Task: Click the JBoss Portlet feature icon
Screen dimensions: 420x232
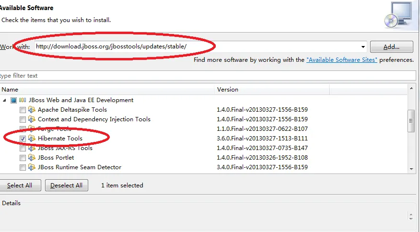Action: (32, 158)
